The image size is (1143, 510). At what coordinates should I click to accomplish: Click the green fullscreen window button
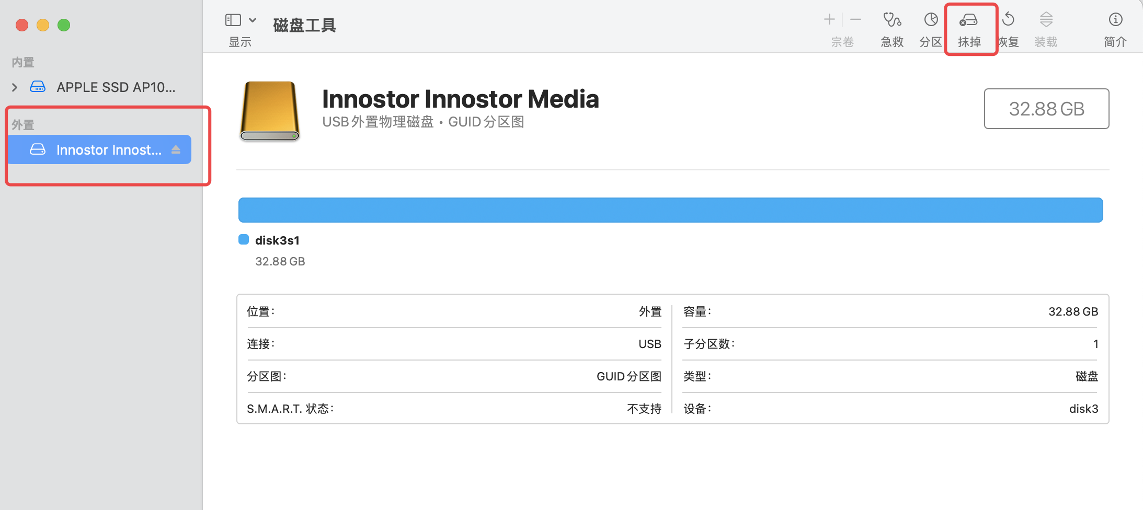click(64, 25)
